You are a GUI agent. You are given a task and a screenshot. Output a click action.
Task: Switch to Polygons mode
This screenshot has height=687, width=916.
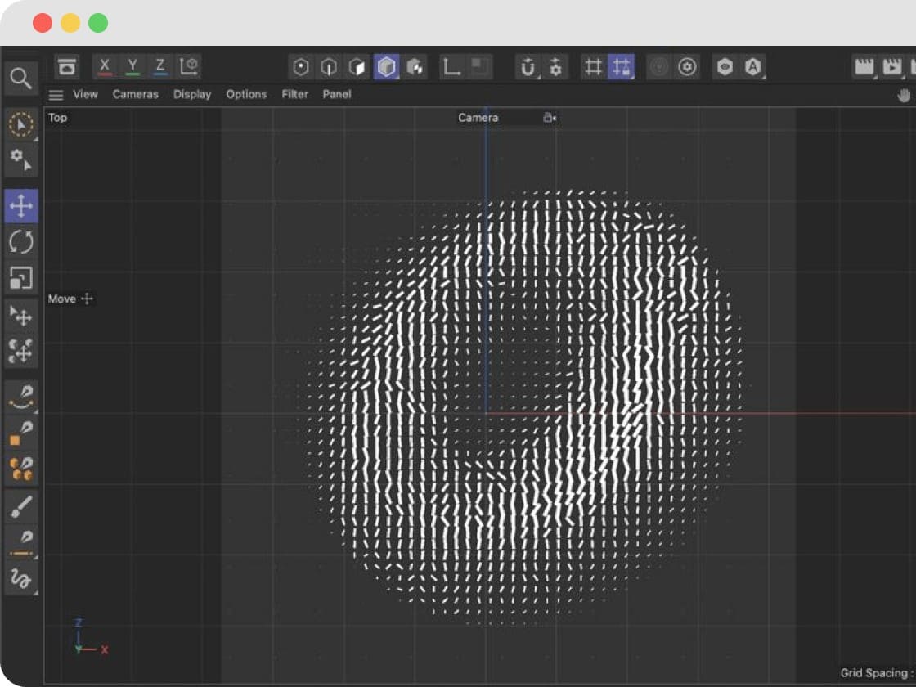(x=357, y=67)
